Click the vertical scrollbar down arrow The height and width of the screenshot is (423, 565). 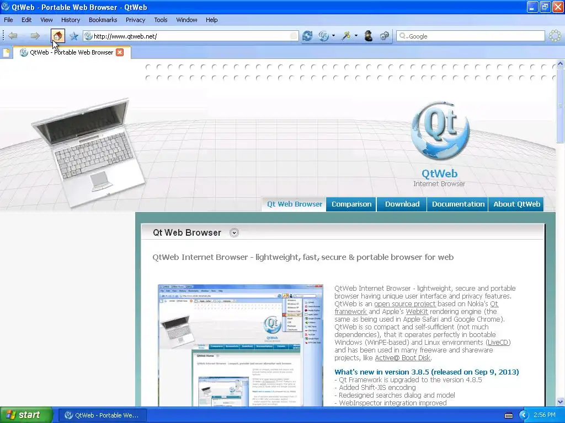tap(560, 402)
